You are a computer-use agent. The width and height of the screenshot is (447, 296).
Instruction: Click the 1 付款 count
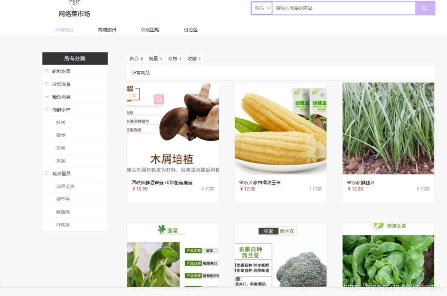coord(316,189)
